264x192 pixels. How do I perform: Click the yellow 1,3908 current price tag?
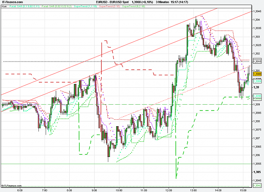257,74
